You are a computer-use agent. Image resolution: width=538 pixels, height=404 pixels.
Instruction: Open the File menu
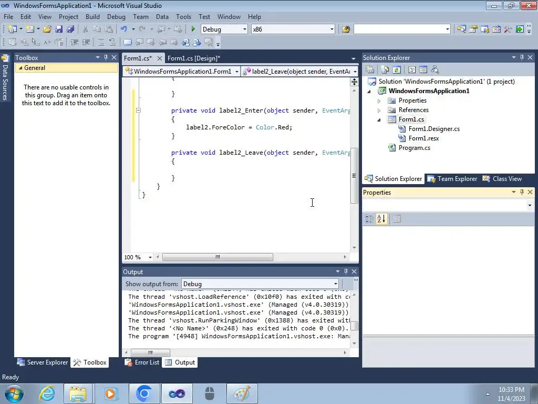pos(8,16)
